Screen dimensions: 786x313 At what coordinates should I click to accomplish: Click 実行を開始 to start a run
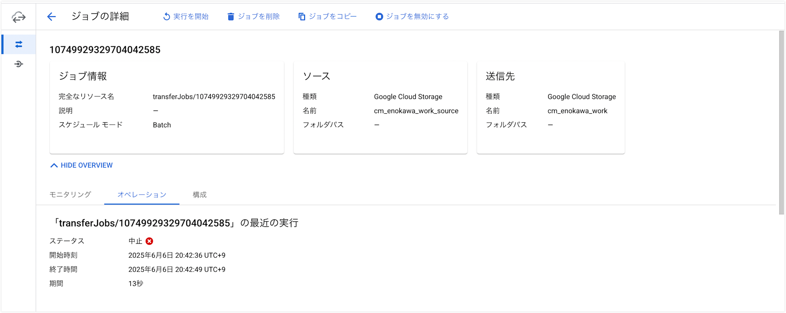point(186,17)
